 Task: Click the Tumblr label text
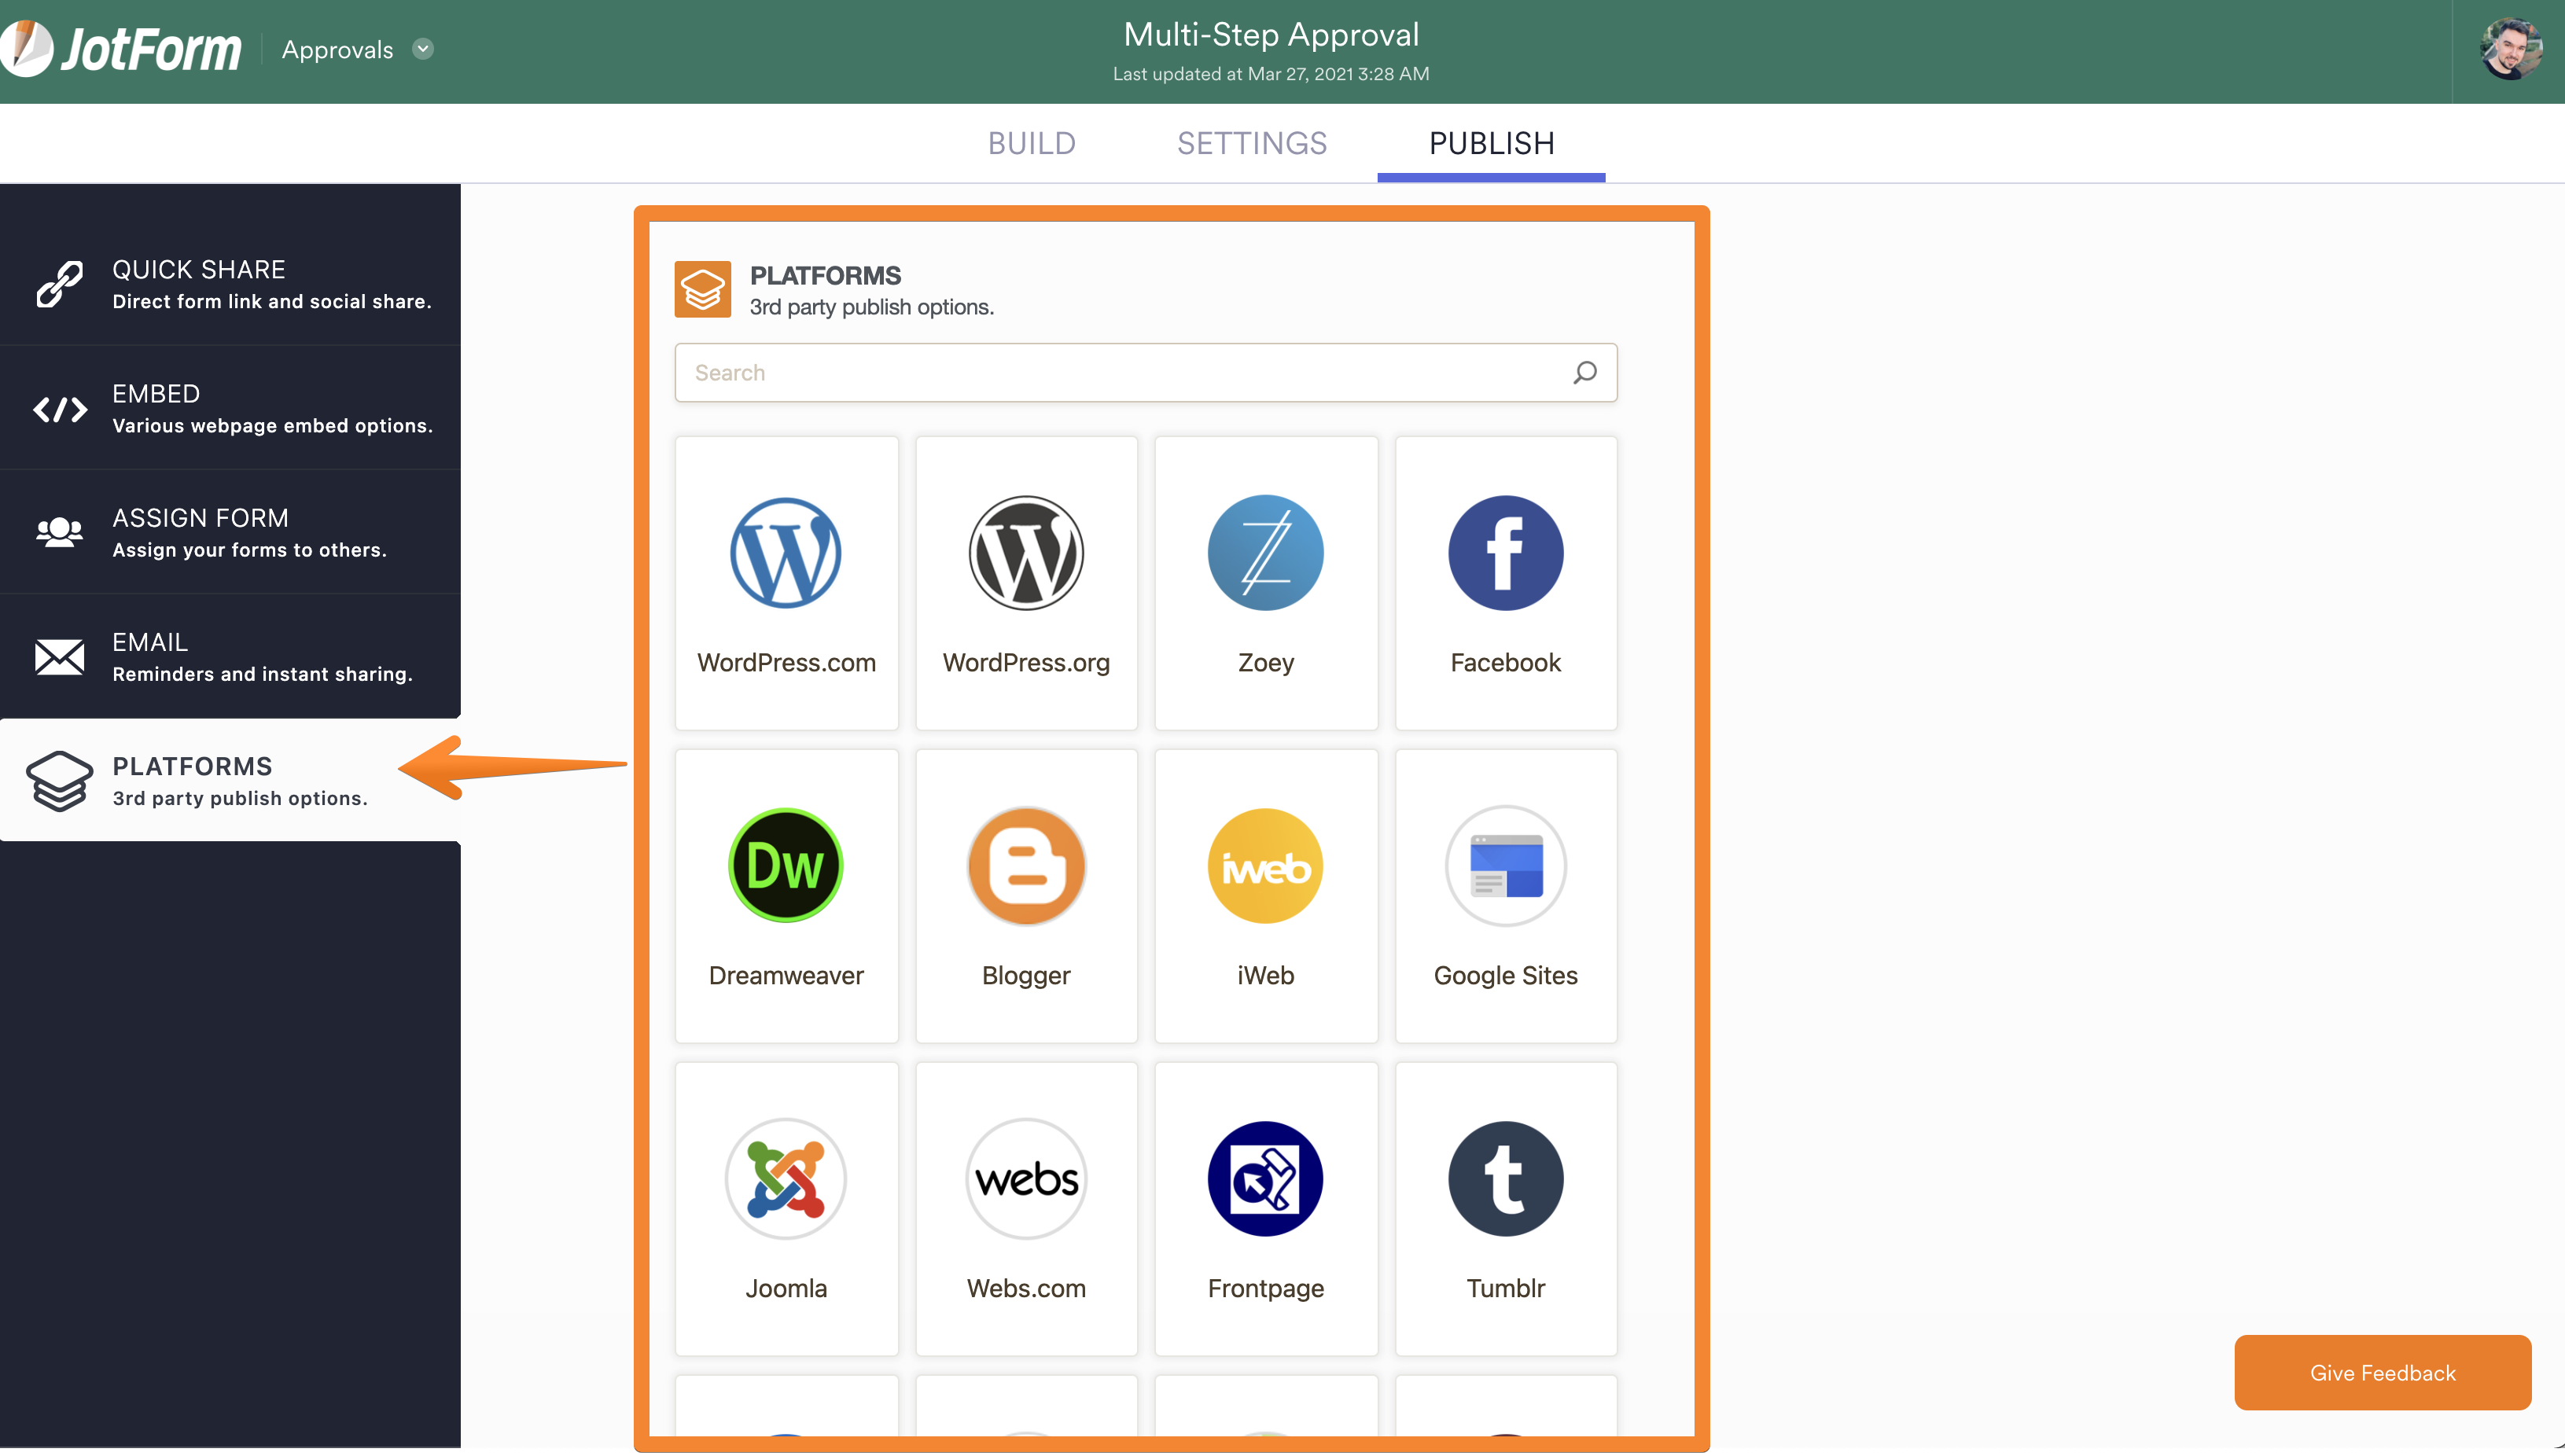pyautogui.click(x=1505, y=1288)
